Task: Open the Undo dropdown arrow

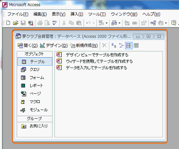Action: click(x=94, y=23)
